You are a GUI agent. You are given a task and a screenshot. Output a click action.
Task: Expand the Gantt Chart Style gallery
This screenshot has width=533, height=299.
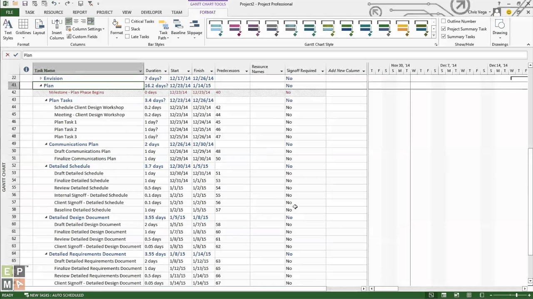pyautogui.click(x=433, y=36)
